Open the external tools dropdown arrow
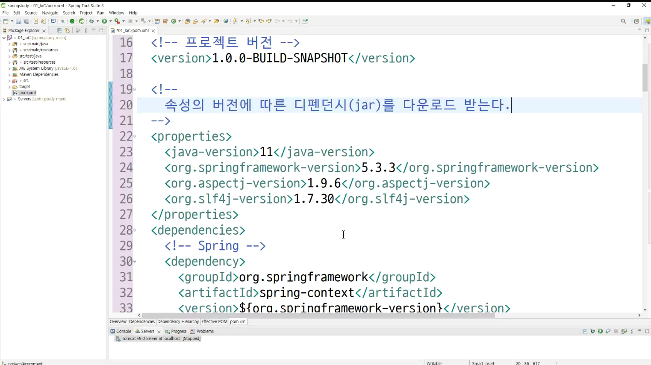Screen dimensions: 651x365 tap(124, 21)
